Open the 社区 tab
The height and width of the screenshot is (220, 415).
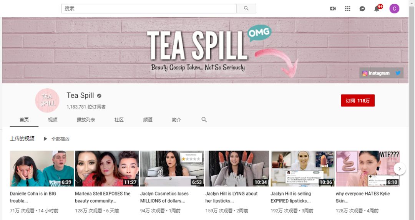119,120
